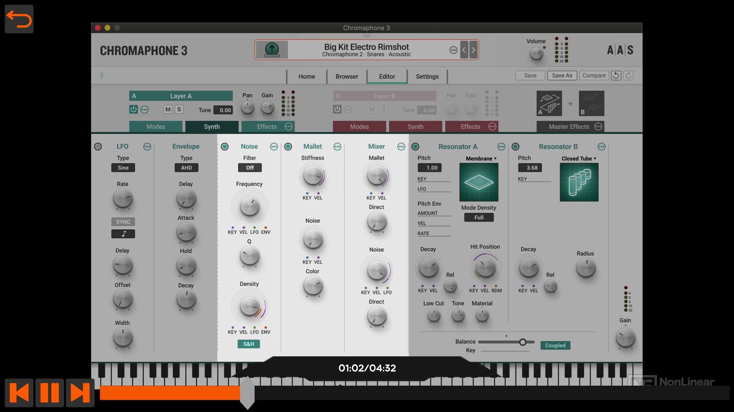Open preset options ellipsis menu
Image resolution: width=734 pixels, height=412 pixels.
pyautogui.click(x=453, y=50)
